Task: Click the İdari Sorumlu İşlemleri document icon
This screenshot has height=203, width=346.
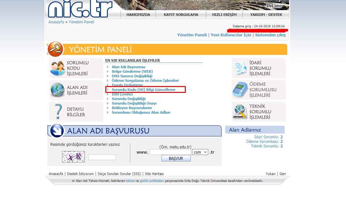Action: pos(240,68)
